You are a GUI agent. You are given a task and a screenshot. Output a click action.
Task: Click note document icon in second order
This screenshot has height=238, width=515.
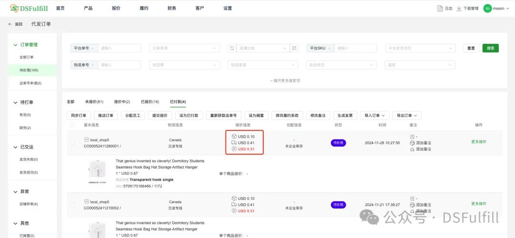(412, 198)
